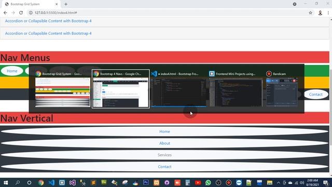Open Brackets editor from the taskbar

[62, 182]
